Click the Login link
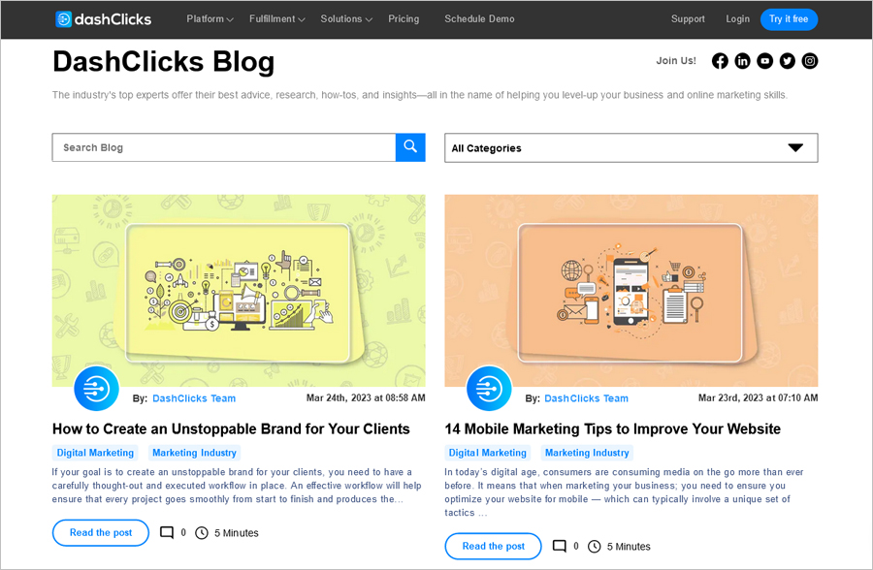The image size is (873, 570). click(x=737, y=19)
